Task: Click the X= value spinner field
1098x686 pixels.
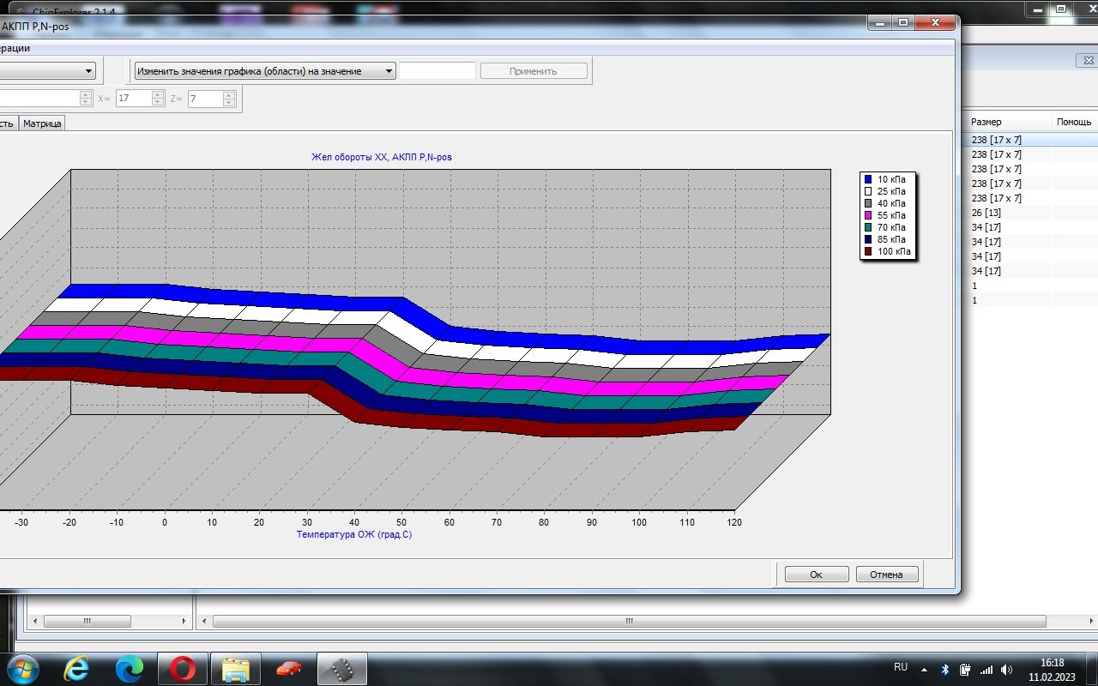Action: pyautogui.click(x=133, y=99)
